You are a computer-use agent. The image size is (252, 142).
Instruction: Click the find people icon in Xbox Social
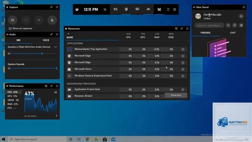[228, 25]
